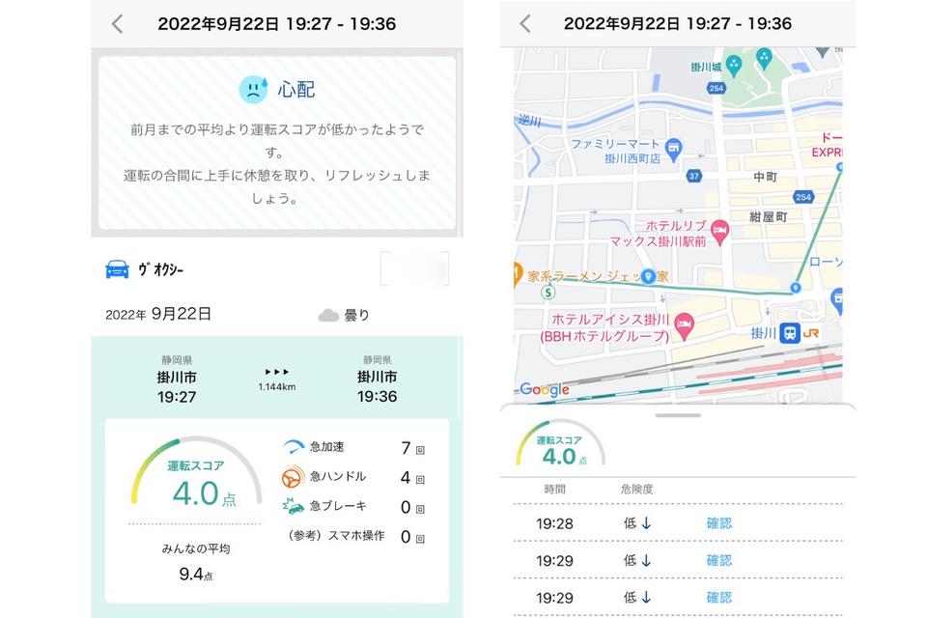Tap route corner marker near Kakegawa station
The width and height of the screenshot is (927, 618).
coord(795,288)
